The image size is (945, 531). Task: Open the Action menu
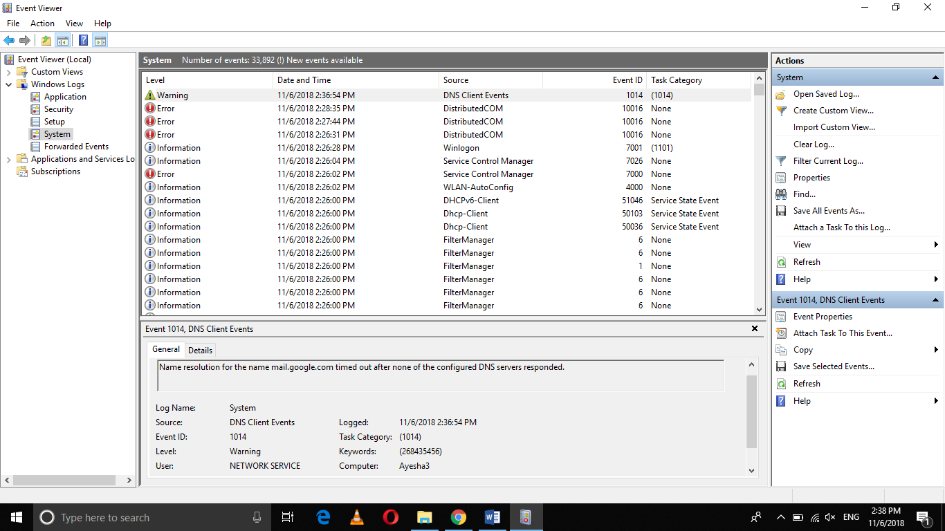[x=42, y=23]
